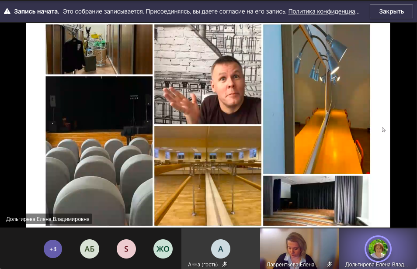The width and height of the screenshot is (417, 269).
Task: Click the auditorium seats photo
Action: tap(99, 151)
